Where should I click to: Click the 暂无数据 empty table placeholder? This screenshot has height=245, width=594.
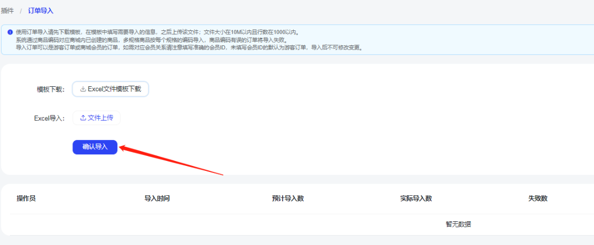point(458,224)
